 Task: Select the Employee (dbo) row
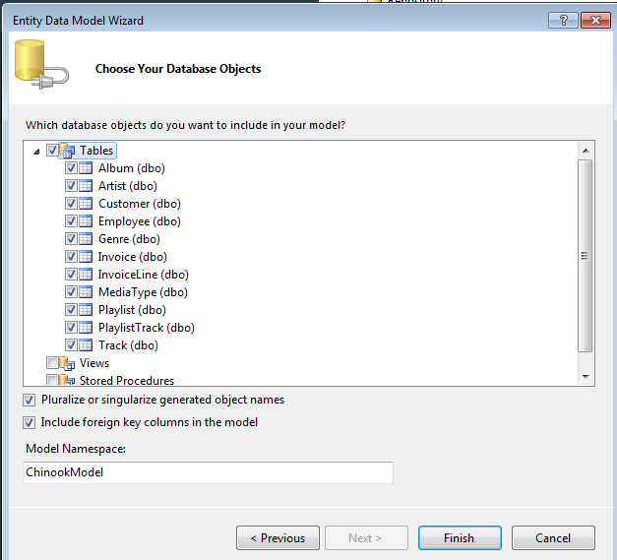(x=140, y=221)
